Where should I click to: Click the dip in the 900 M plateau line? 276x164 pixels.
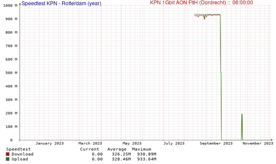click(204, 17)
